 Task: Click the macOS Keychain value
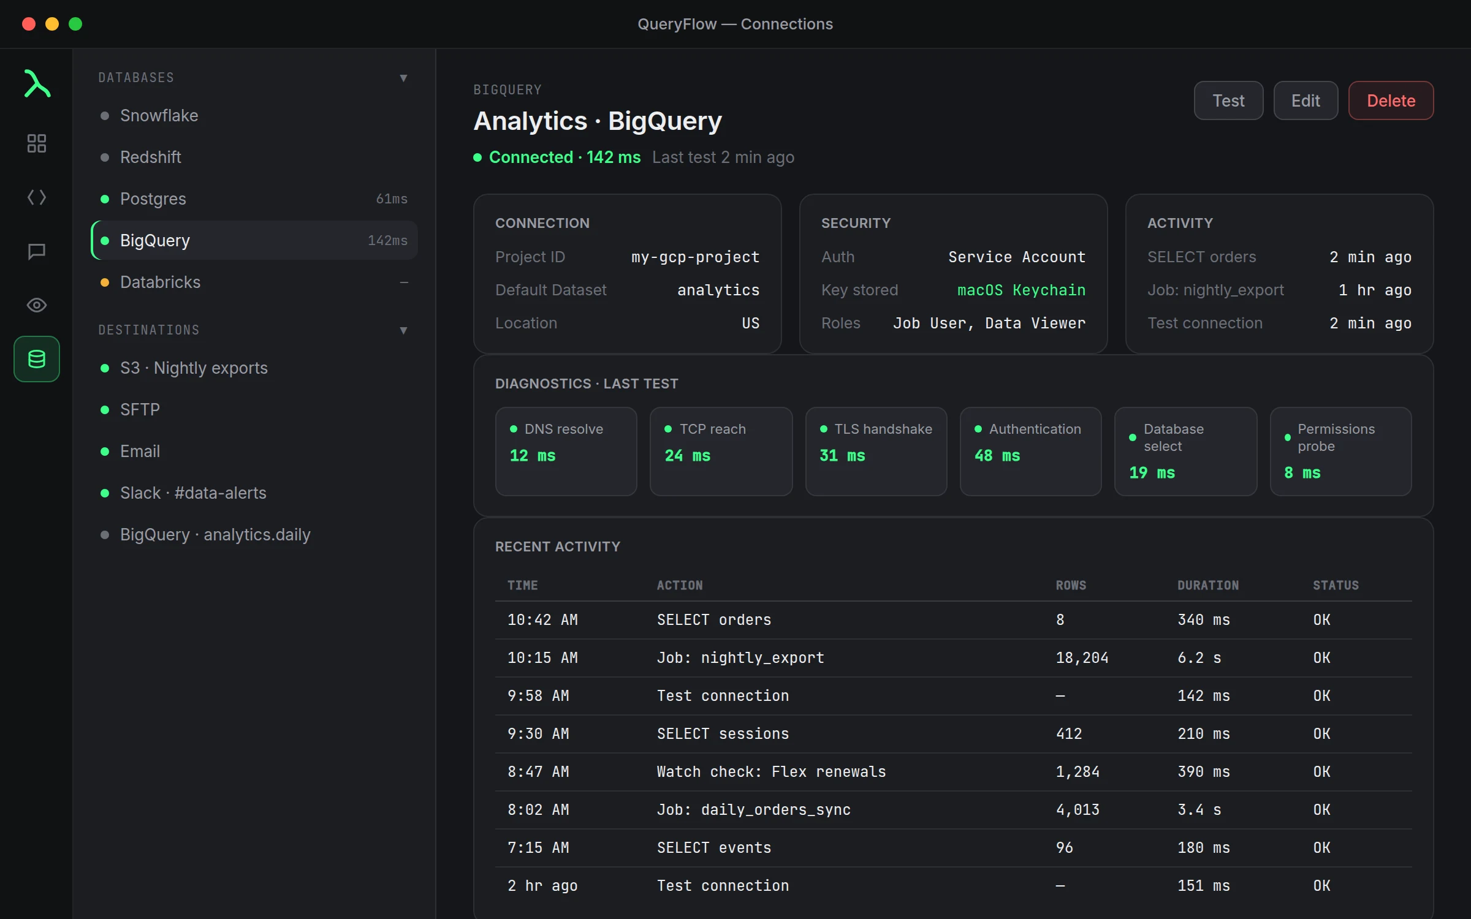point(1021,290)
